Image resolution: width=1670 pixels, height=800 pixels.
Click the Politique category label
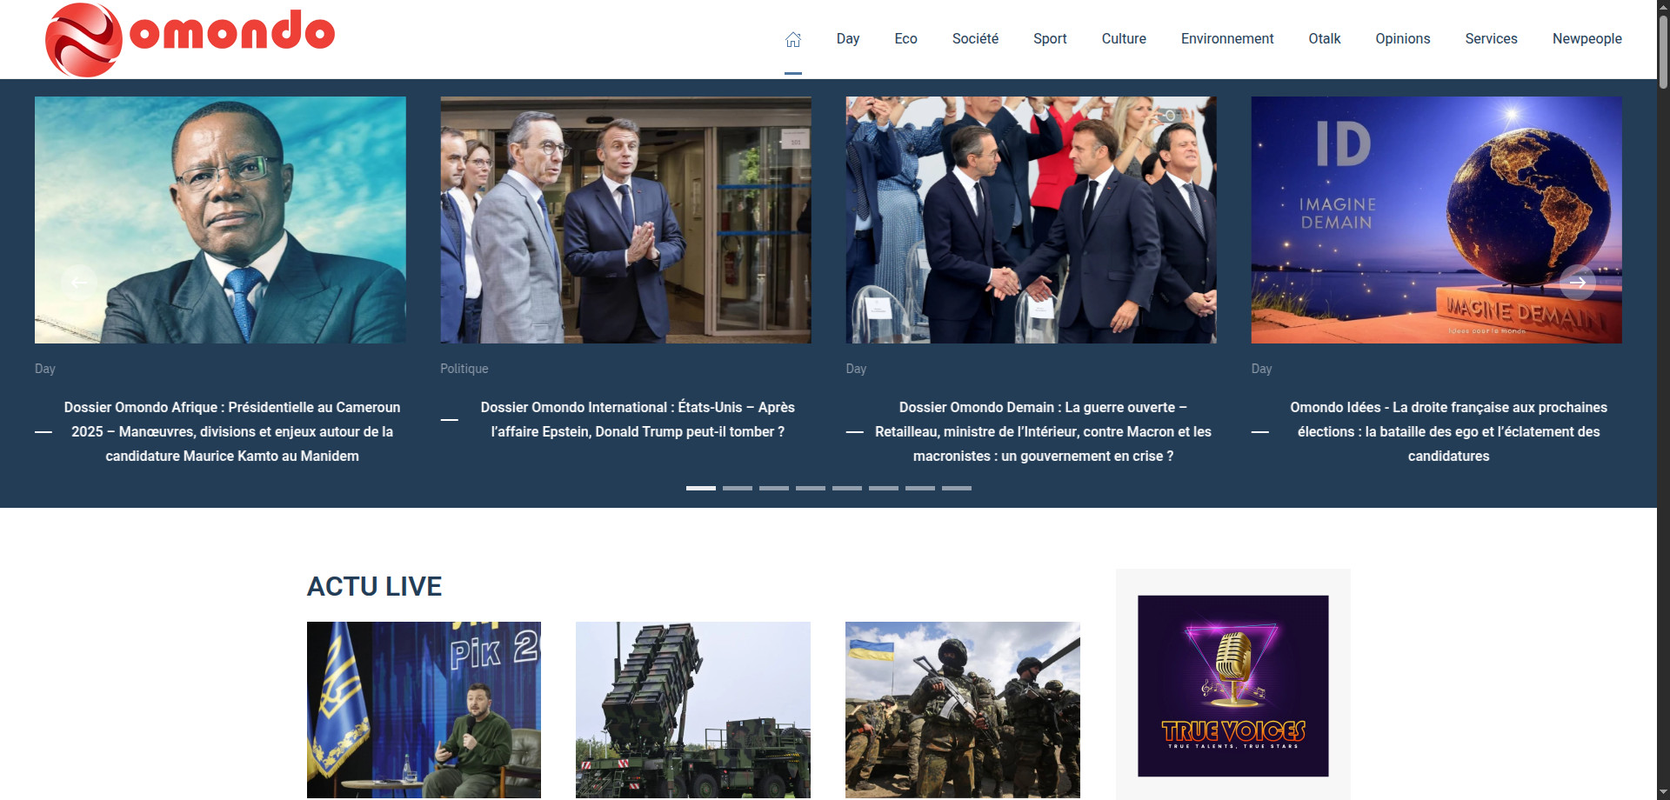[x=464, y=369]
